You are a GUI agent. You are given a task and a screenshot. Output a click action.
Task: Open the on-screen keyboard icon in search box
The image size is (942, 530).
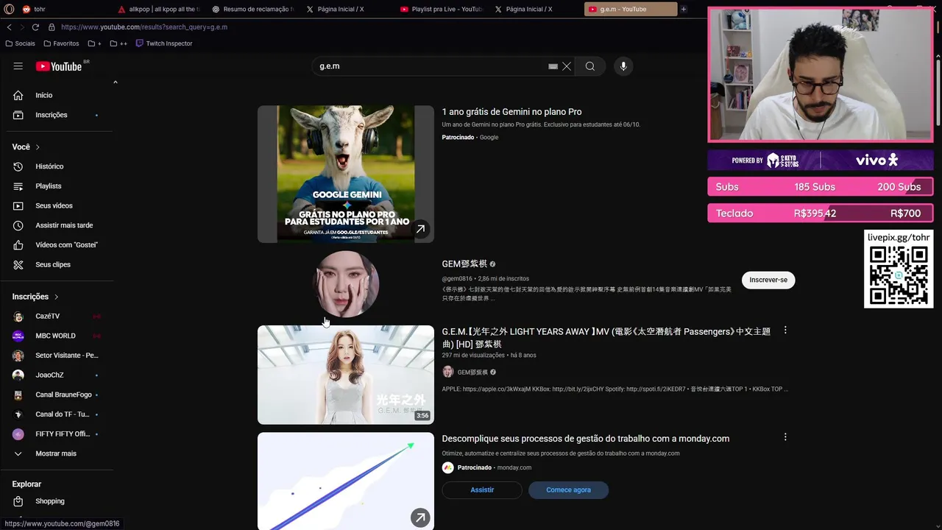(x=553, y=66)
